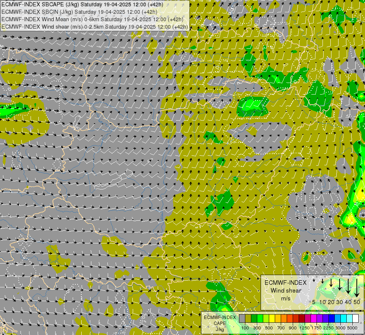365x335 pixels.
Task: Click the '100' value on the CAPE scale
Action: (x=245, y=328)
